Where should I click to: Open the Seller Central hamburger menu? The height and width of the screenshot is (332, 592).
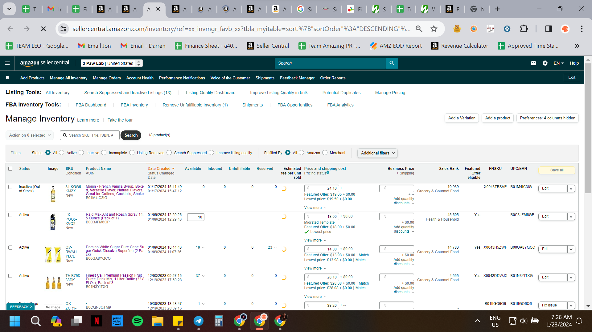pyautogui.click(x=7, y=63)
